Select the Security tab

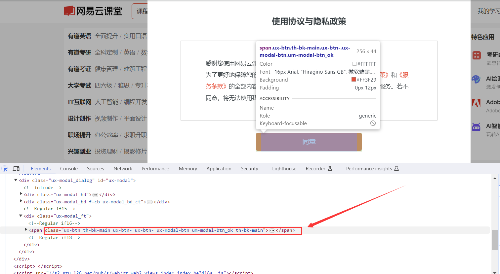pos(249,169)
